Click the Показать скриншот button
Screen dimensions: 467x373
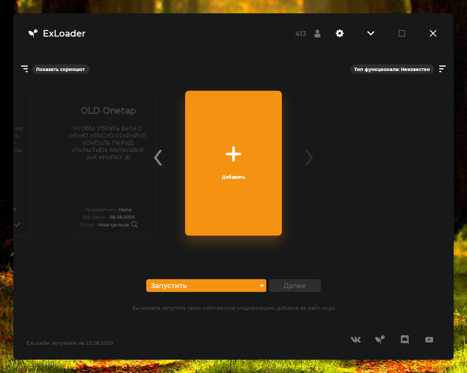point(61,69)
